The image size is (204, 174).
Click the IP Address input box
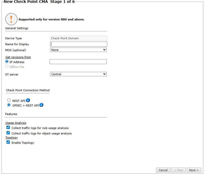[78, 62]
